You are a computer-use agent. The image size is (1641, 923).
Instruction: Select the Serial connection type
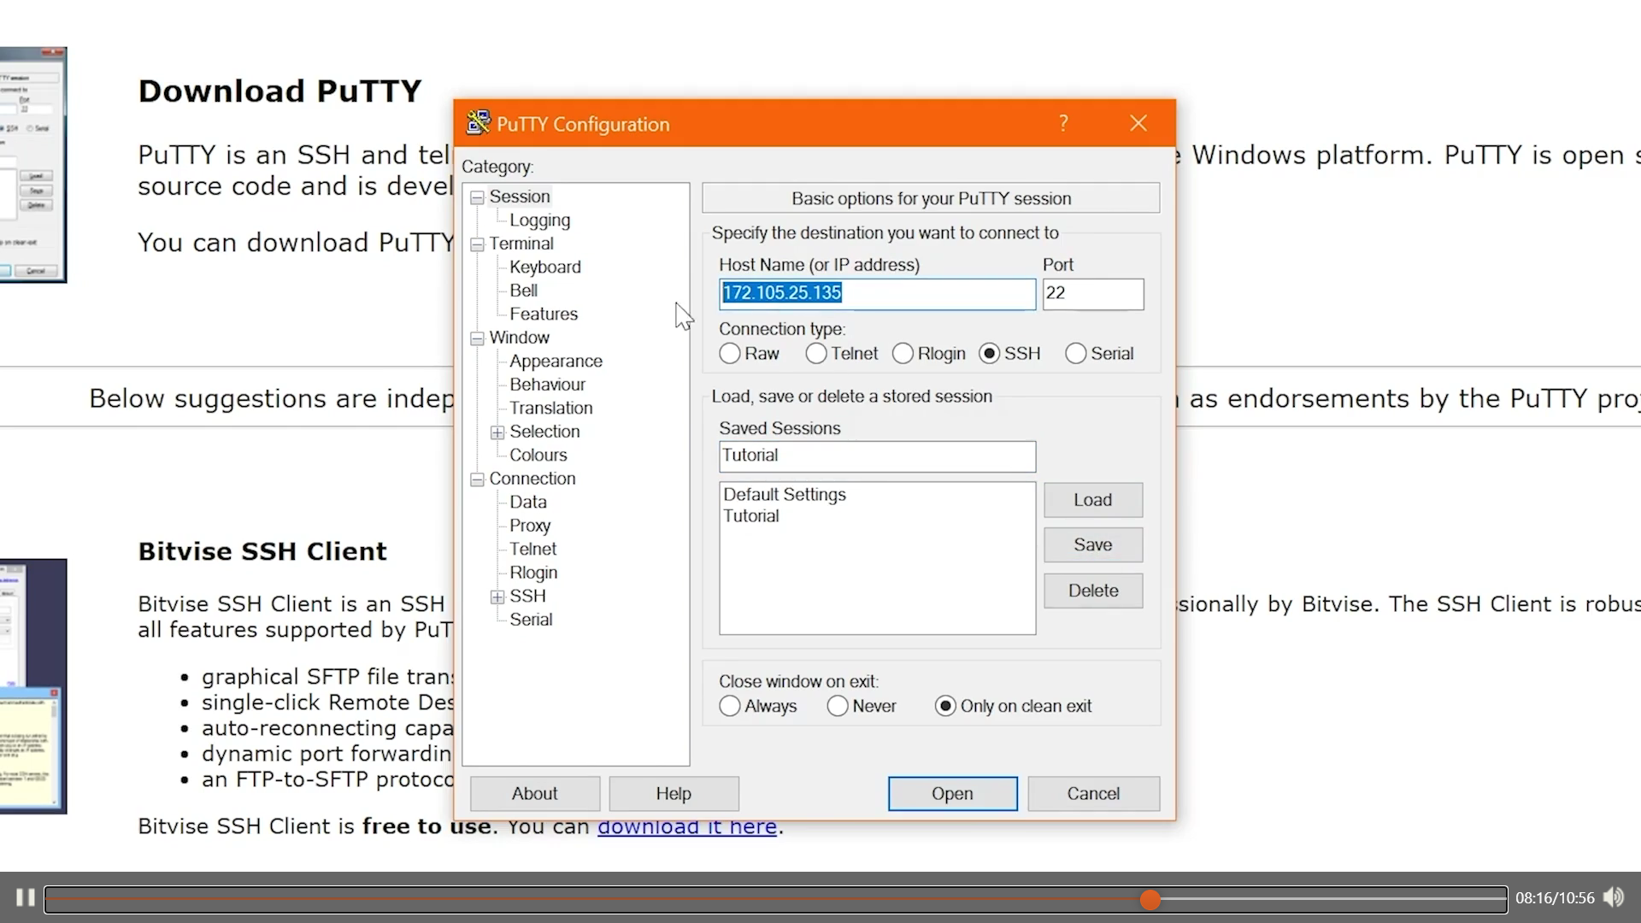click(1075, 354)
